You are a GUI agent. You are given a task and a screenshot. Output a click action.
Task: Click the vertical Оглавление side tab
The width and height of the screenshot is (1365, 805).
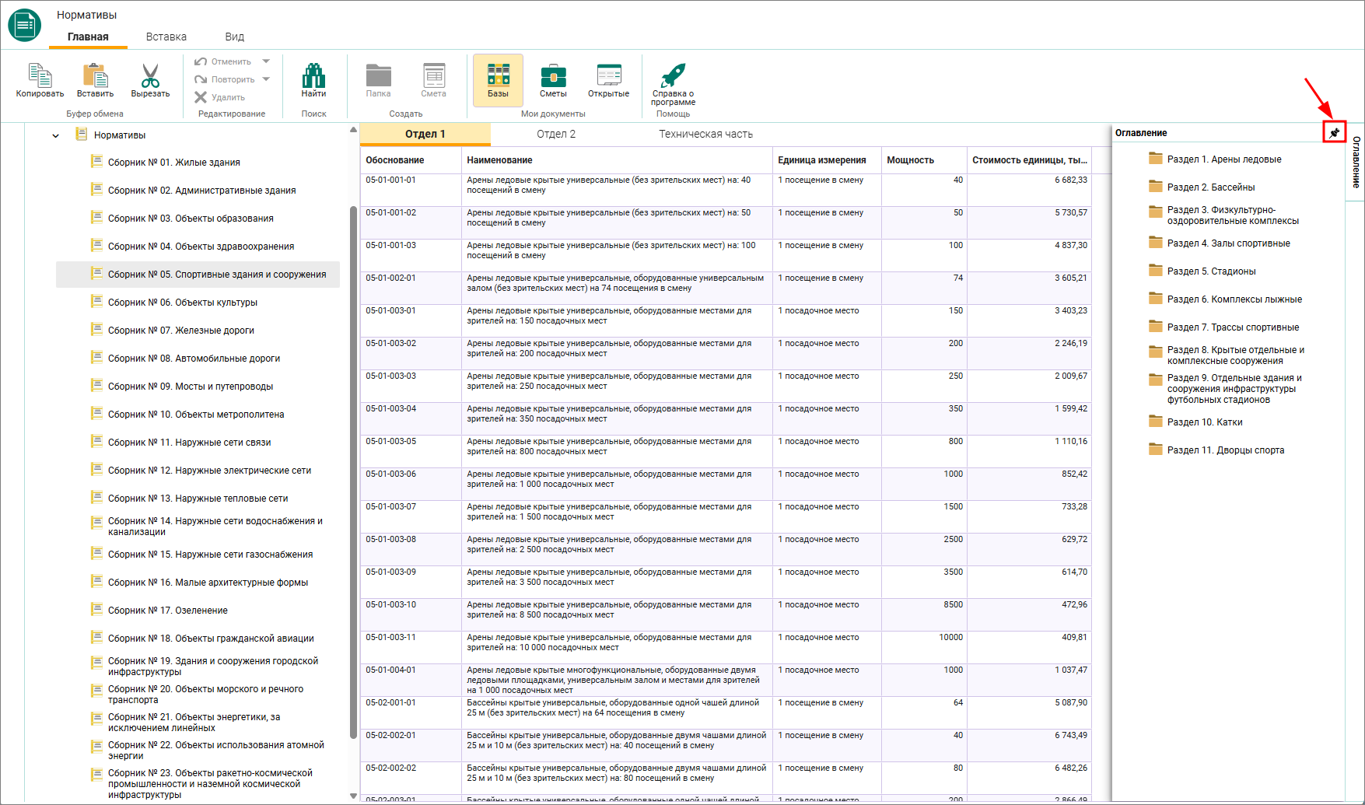(1356, 162)
